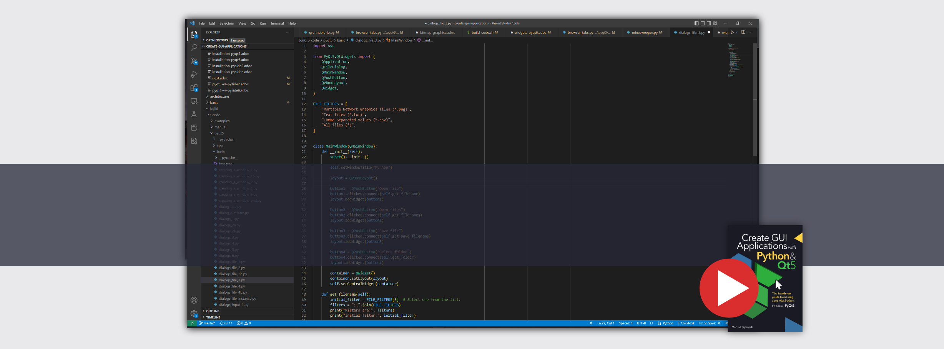
Task: Open the Terminal menu
Action: click(277, 23)
